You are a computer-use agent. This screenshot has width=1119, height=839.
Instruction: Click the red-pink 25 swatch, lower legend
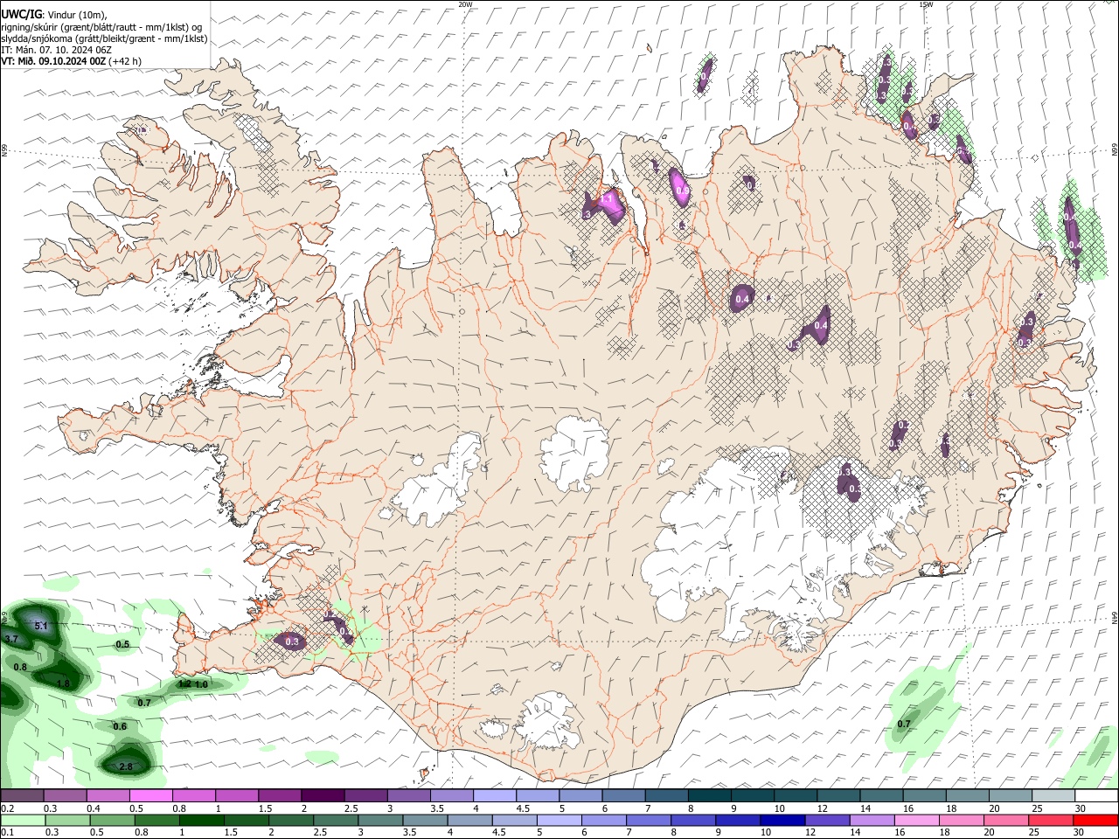[1051, 821]
